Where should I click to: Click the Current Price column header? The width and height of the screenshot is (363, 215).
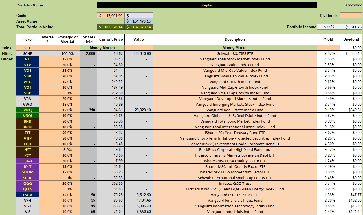click(111, 40)
